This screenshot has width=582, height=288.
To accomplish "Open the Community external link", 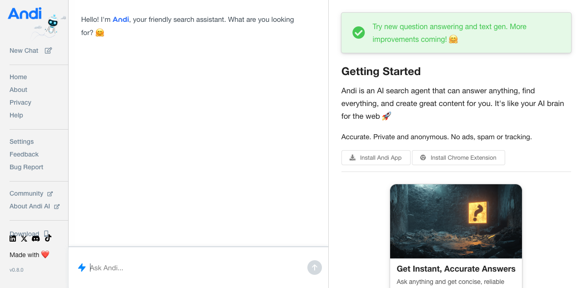I will 31,193.
